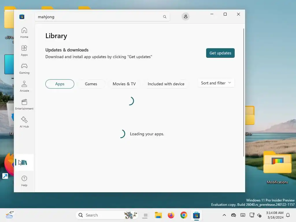Screen dimensions: 296x222
Task: Click the network display tray icon
Action: tap(252, 215)
